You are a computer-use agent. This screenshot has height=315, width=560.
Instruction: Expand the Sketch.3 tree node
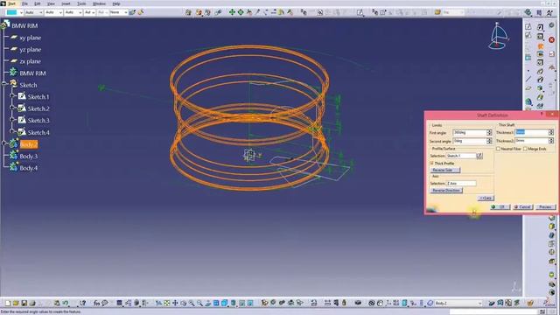[11, 120]
